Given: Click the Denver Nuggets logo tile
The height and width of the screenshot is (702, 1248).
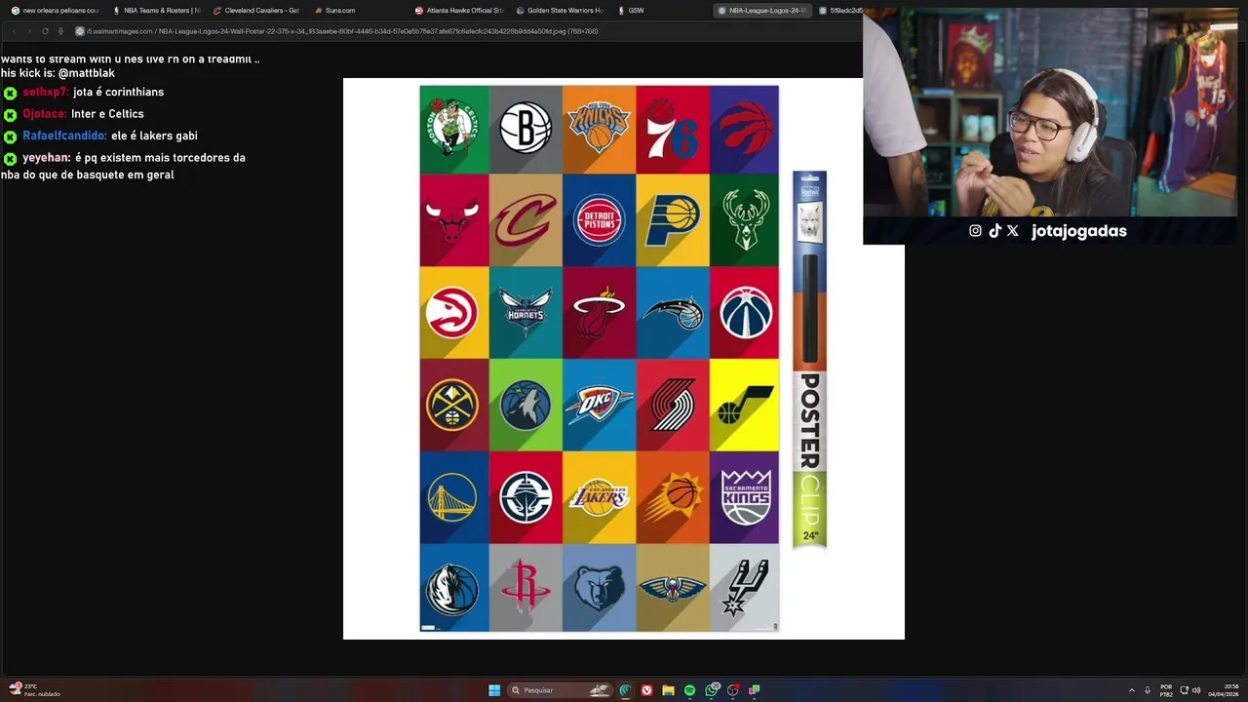Looking at the screenshot, I should point(454,405).
